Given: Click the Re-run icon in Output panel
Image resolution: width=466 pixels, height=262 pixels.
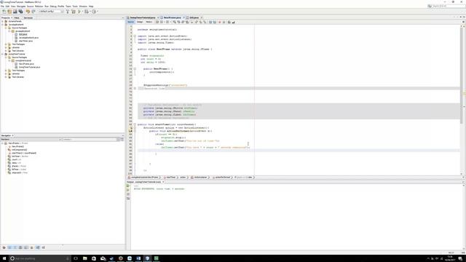Looking at the screenshot, I should pyautogui.click(x=128, y=186).
